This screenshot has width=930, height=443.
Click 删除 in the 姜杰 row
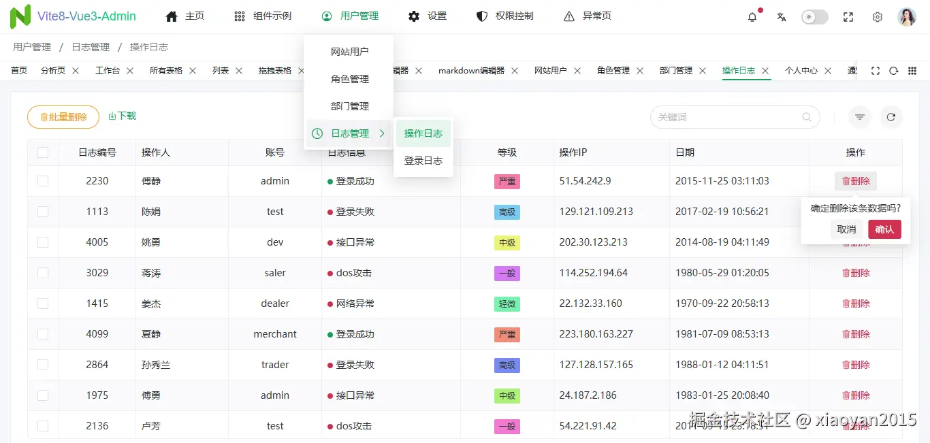pyautogui.click(x=856, y=303)
